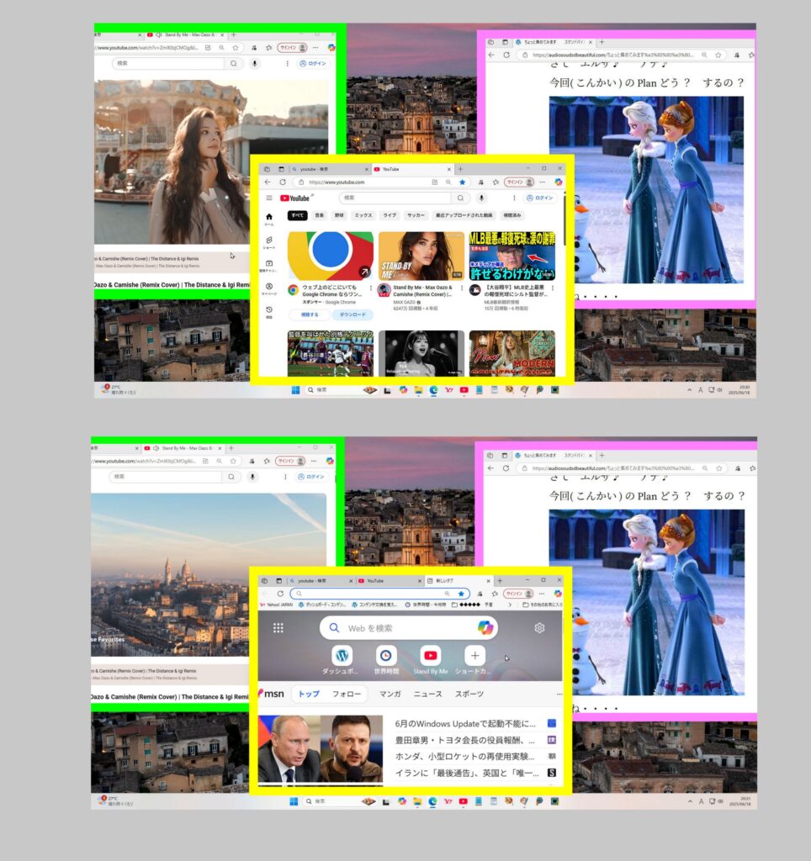Click the YouTube logo on the YouTube home page
Viewport: 811px width, 861px height.
[x=295, y=198]
